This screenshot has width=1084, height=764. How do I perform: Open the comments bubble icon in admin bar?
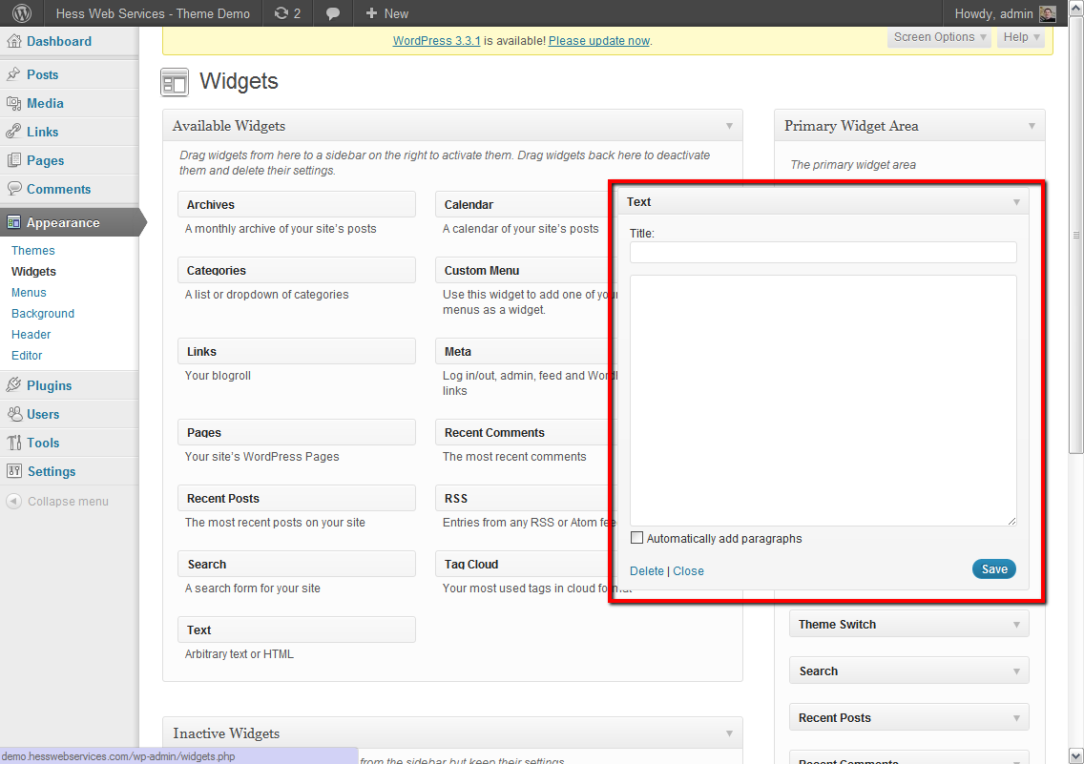click(332, 13)
